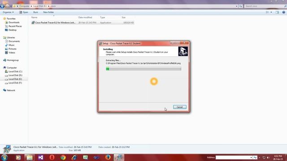Click Open in the Explorer toolbar

pos(24,12)
